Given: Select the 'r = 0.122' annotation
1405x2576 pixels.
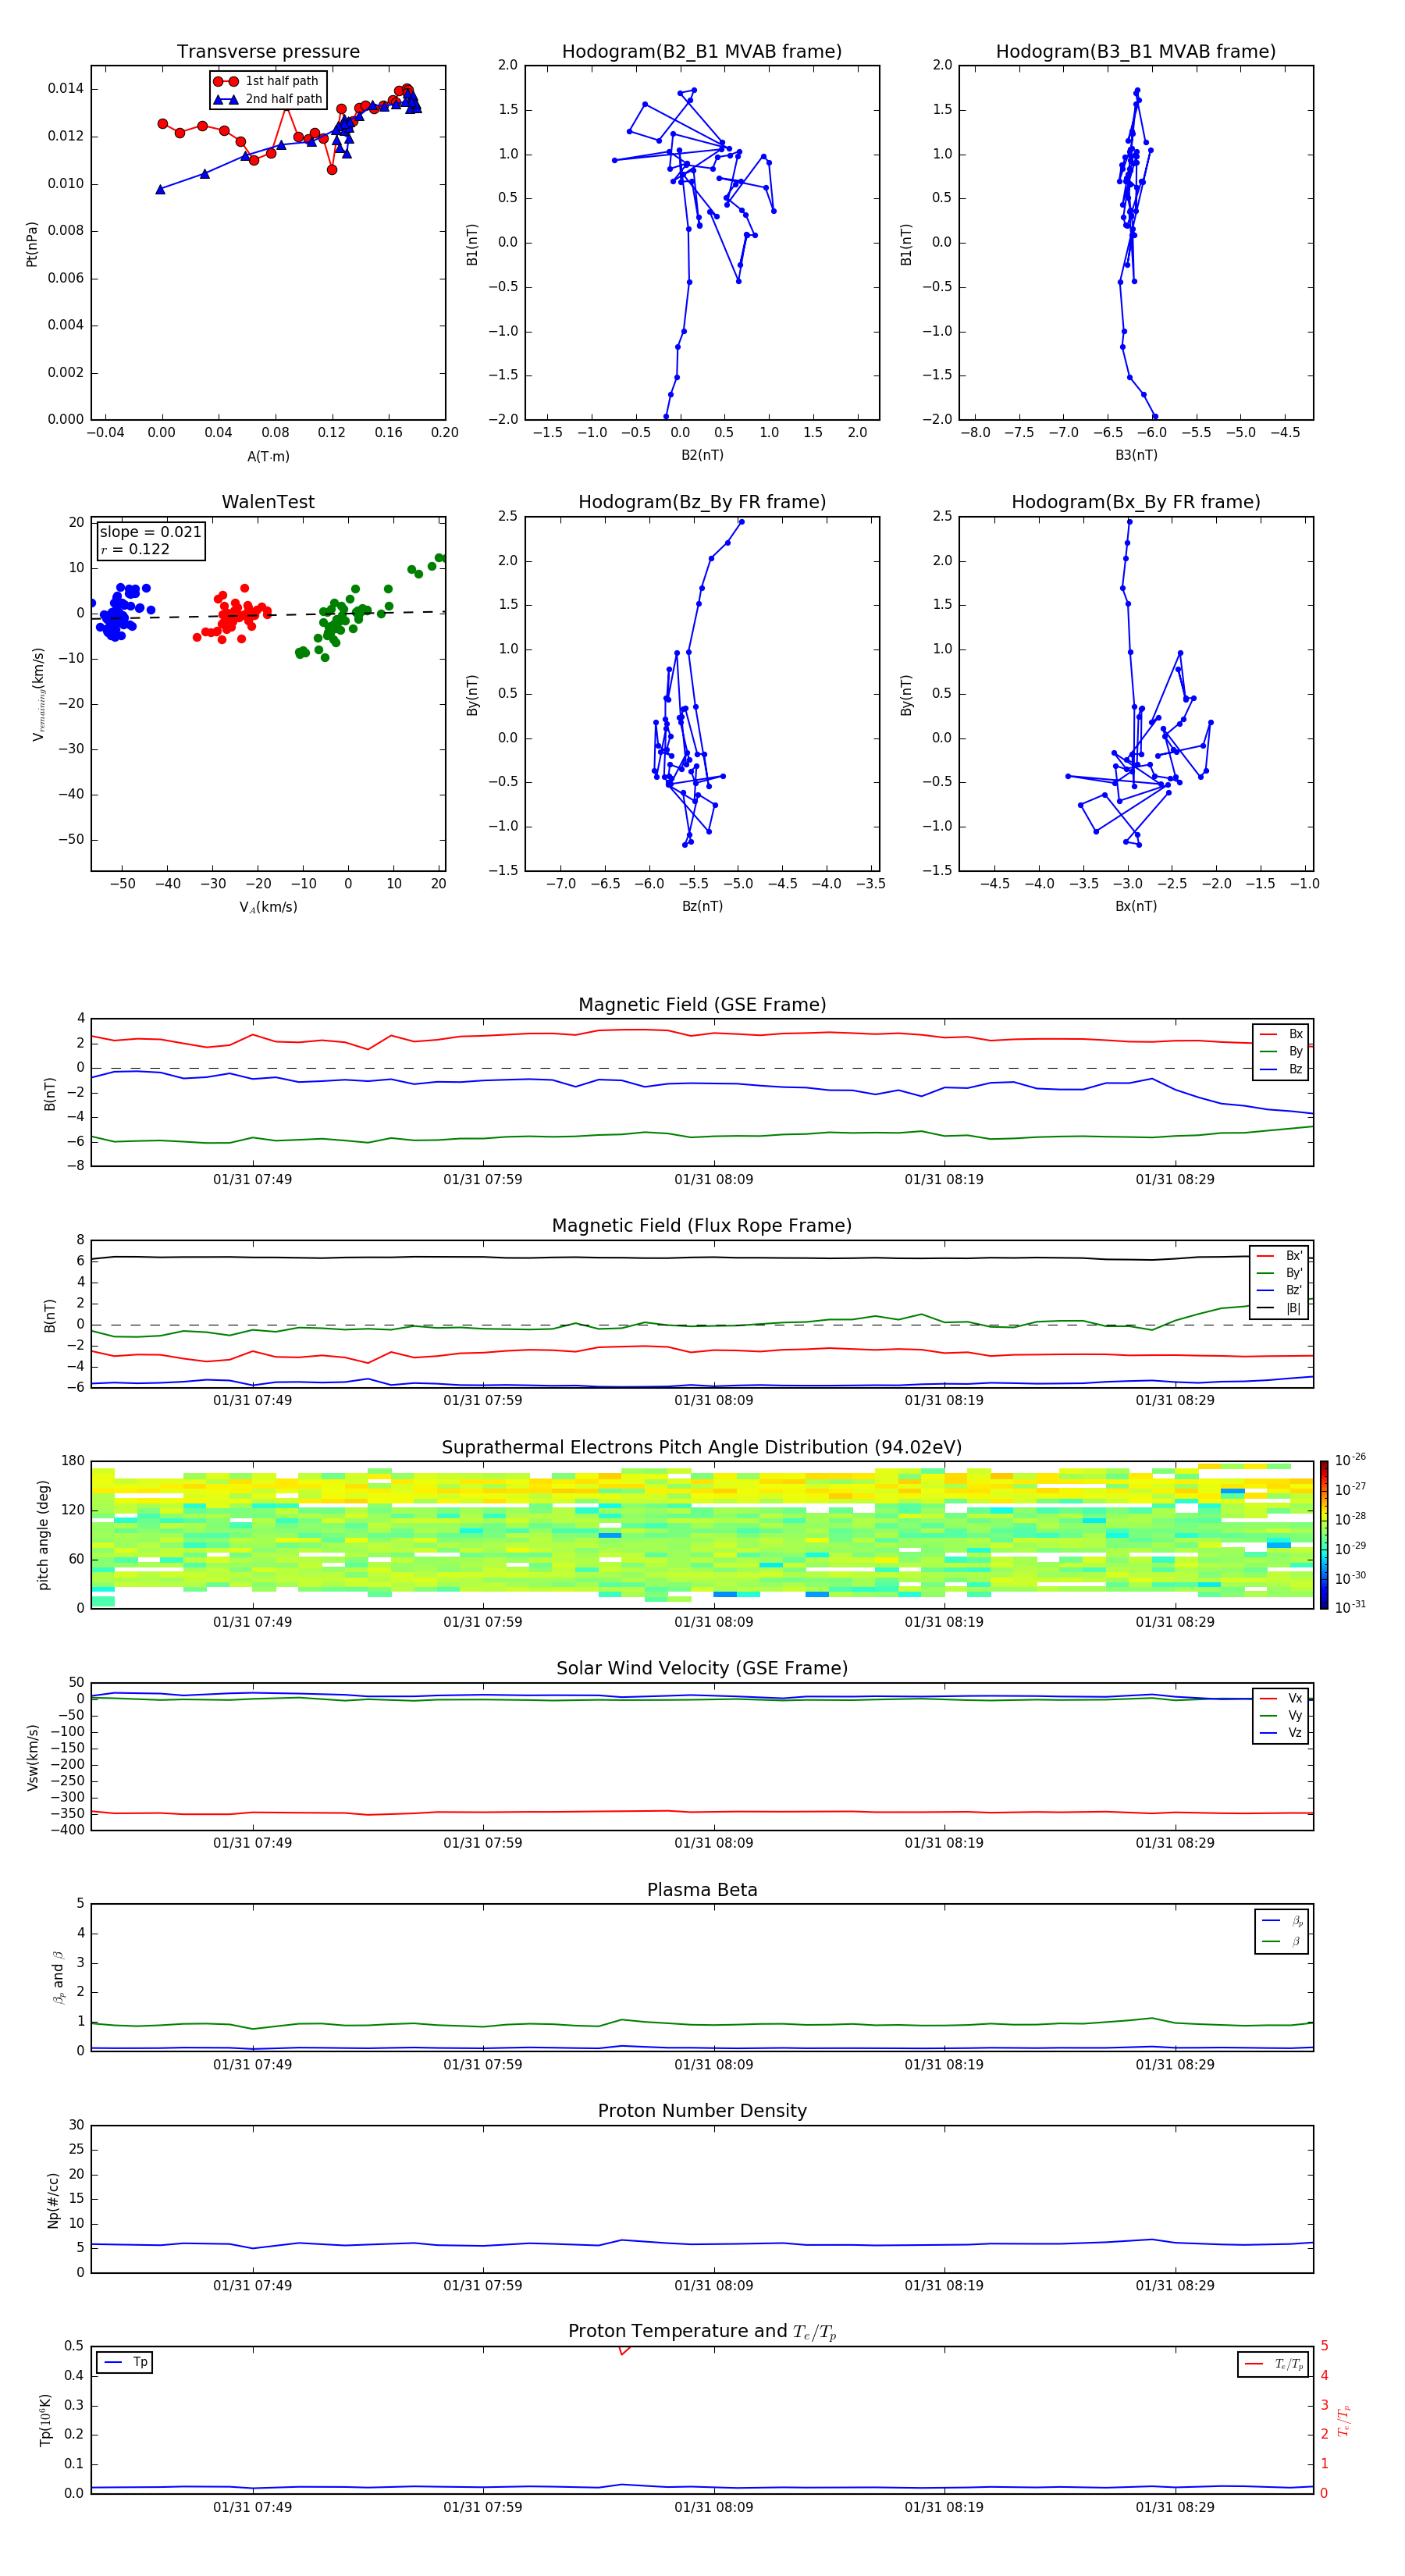Looking at the screenshot, I should click(x=135, y=549).
